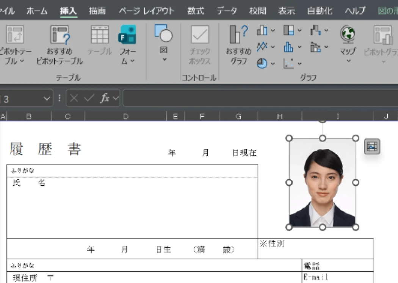Screen dimensions: 398x283
Task: Open the Name Box dropdown
Action: pos(46,98)
